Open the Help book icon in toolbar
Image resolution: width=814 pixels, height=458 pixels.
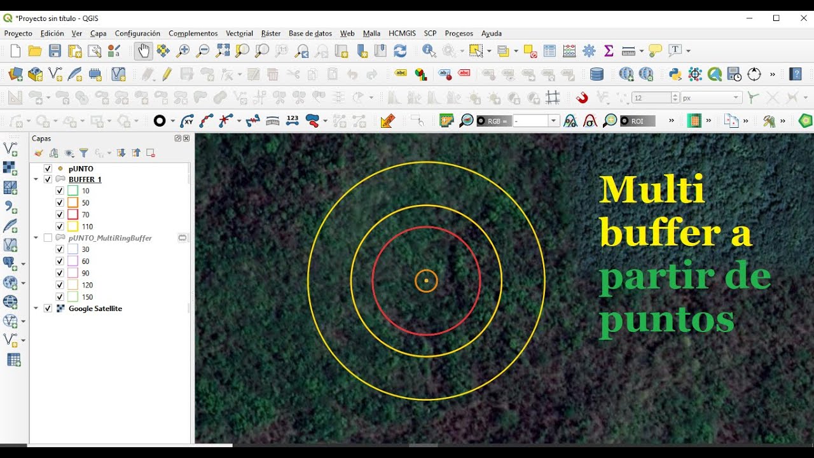tap(796, 74)
